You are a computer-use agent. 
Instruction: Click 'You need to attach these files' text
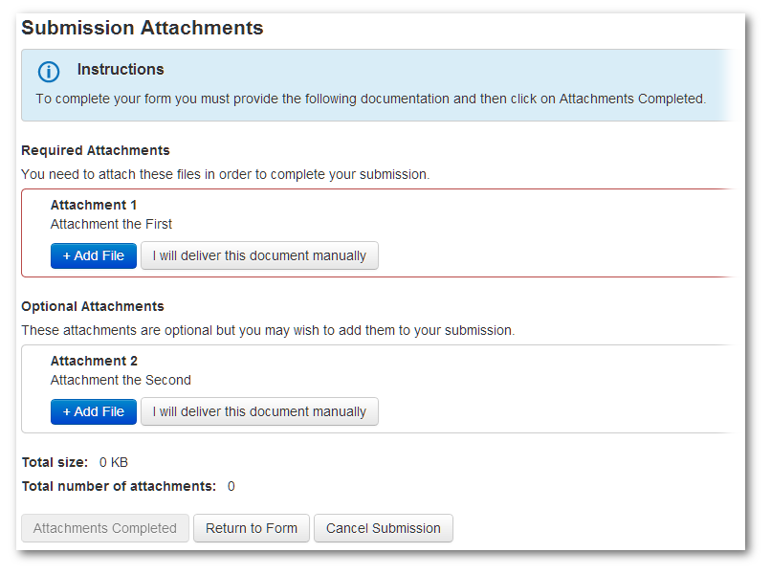click(225, 175)
